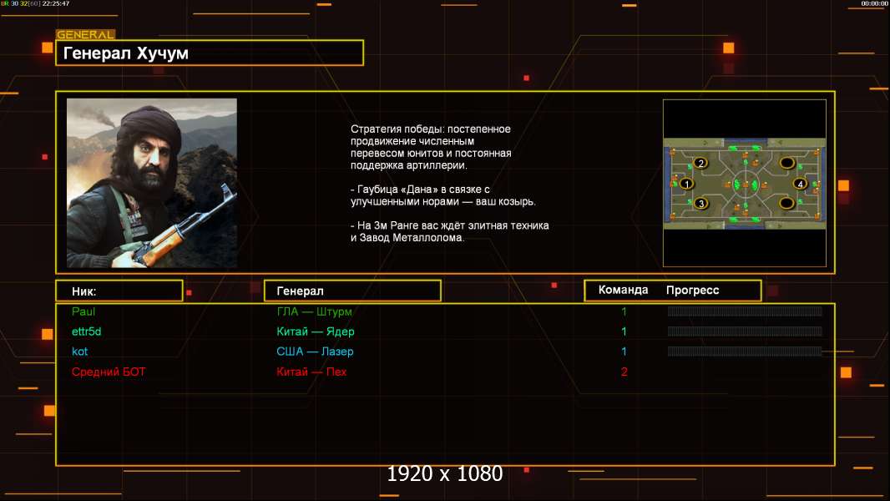
Task: Click the Завод Металлолома tip line
Action: coord(449,231)
